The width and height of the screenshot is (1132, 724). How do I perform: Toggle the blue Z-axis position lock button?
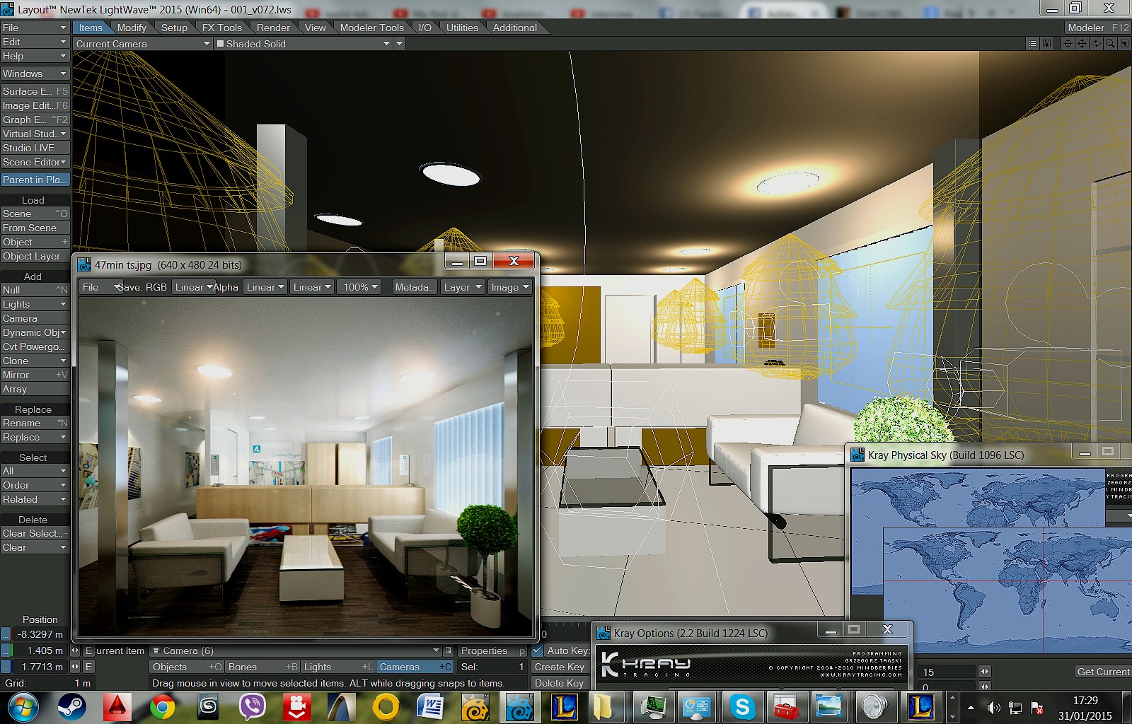pyautogui.click(x=6, y=667)
